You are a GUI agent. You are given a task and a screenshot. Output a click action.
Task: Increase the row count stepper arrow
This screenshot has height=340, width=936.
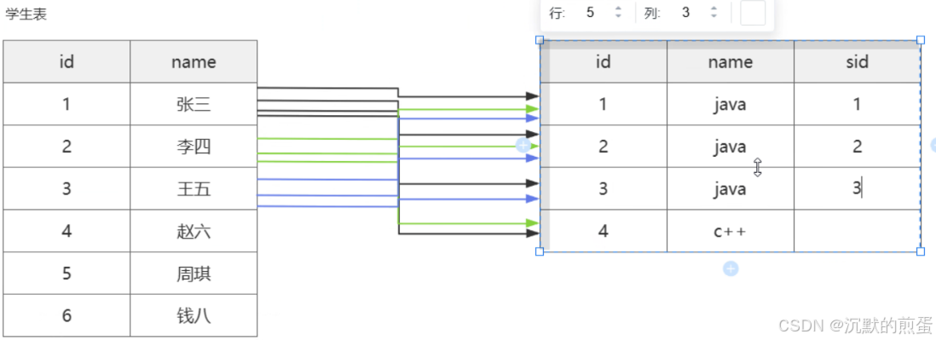pos(618,9)
